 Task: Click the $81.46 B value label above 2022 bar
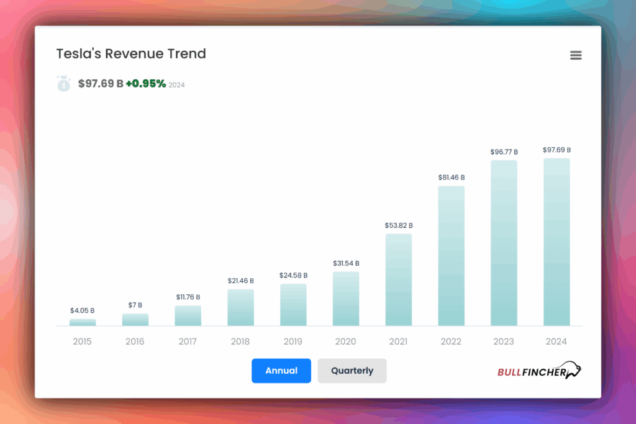[450, 177]
